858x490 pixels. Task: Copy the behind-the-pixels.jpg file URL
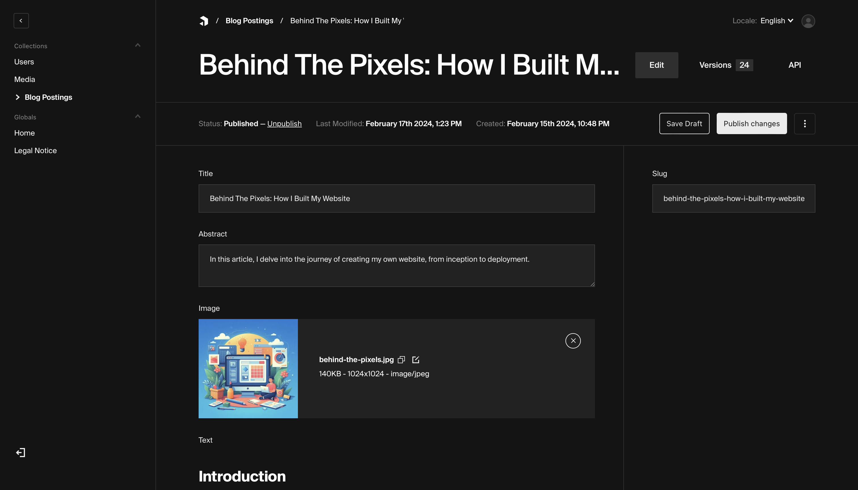tap(401, 360)
